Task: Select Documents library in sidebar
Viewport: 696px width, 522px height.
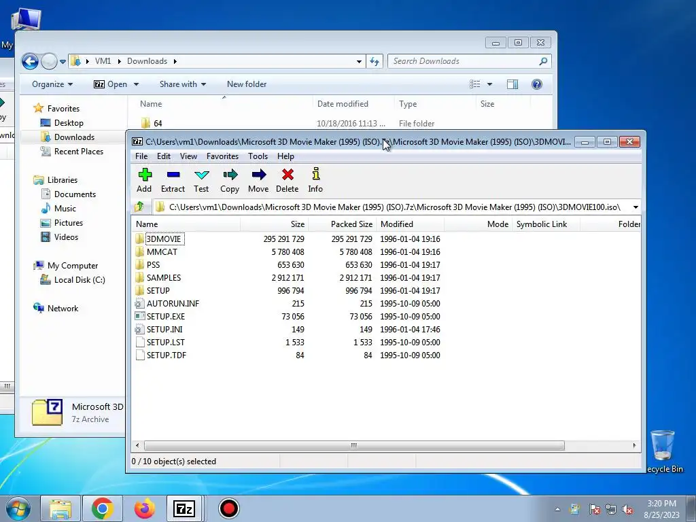Action: coord(75,194)
